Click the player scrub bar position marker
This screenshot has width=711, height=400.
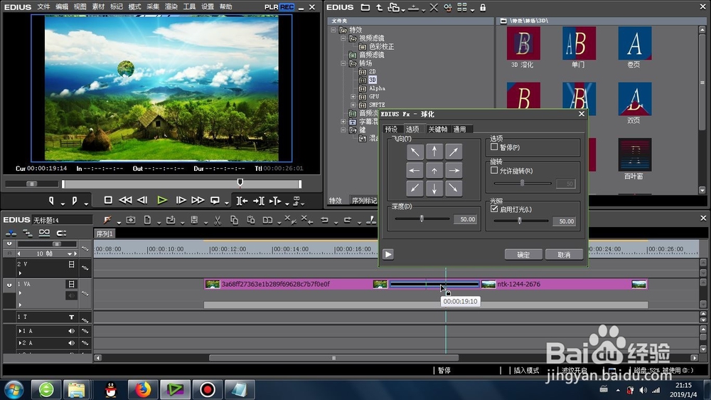(240, 182)
